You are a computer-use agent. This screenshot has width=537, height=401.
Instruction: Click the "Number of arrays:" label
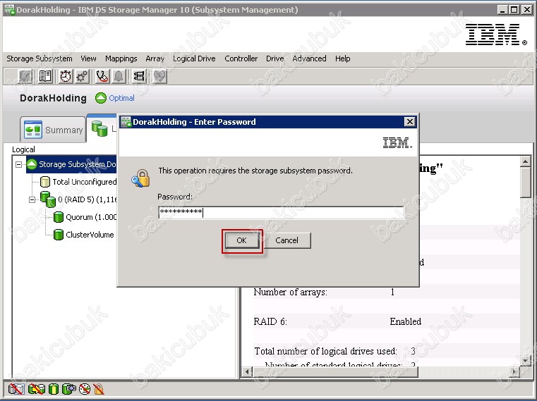291,292
